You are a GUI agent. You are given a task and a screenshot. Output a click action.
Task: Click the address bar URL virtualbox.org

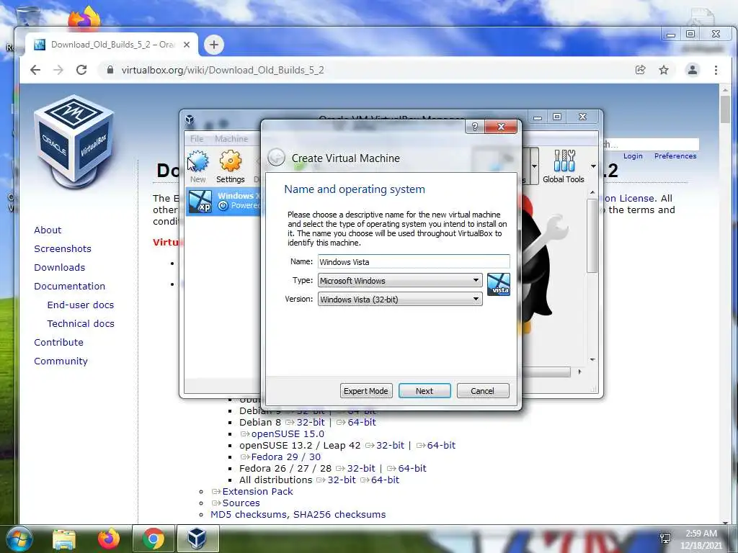click(223, 70)
